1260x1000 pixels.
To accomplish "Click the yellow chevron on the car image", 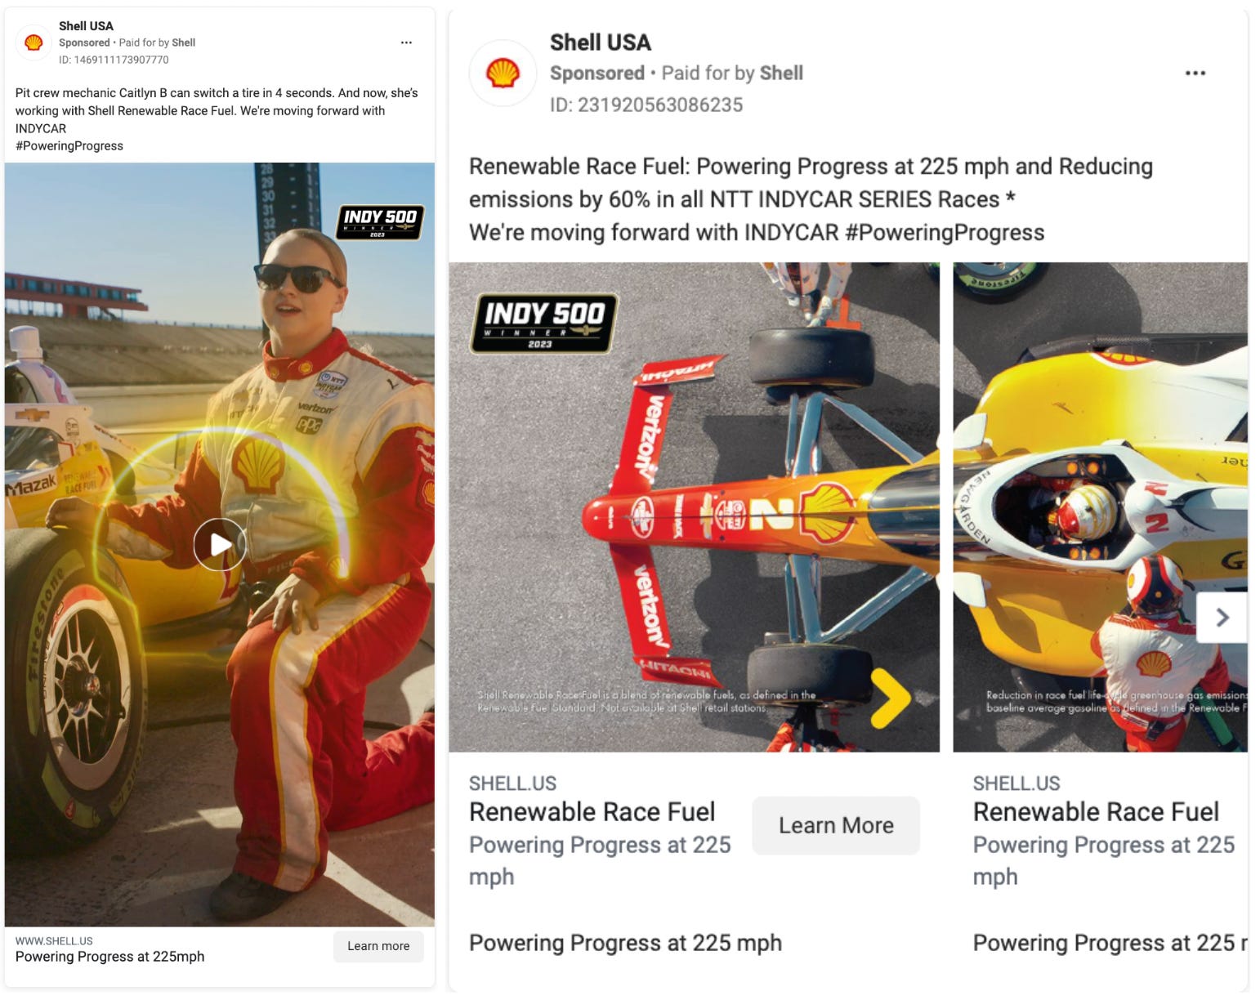I will (889, 698).
